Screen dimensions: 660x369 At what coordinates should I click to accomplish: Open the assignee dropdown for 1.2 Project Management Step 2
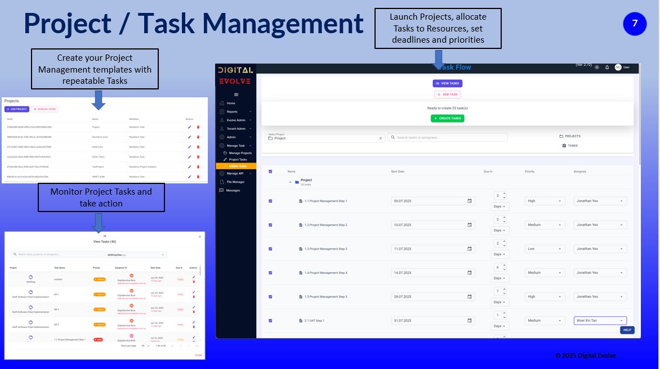(600, 225)
